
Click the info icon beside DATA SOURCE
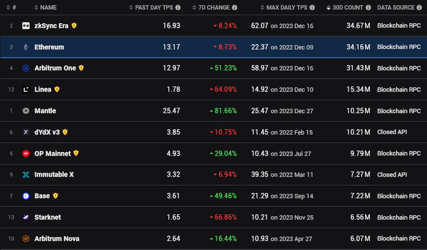[x=419, y=7]
